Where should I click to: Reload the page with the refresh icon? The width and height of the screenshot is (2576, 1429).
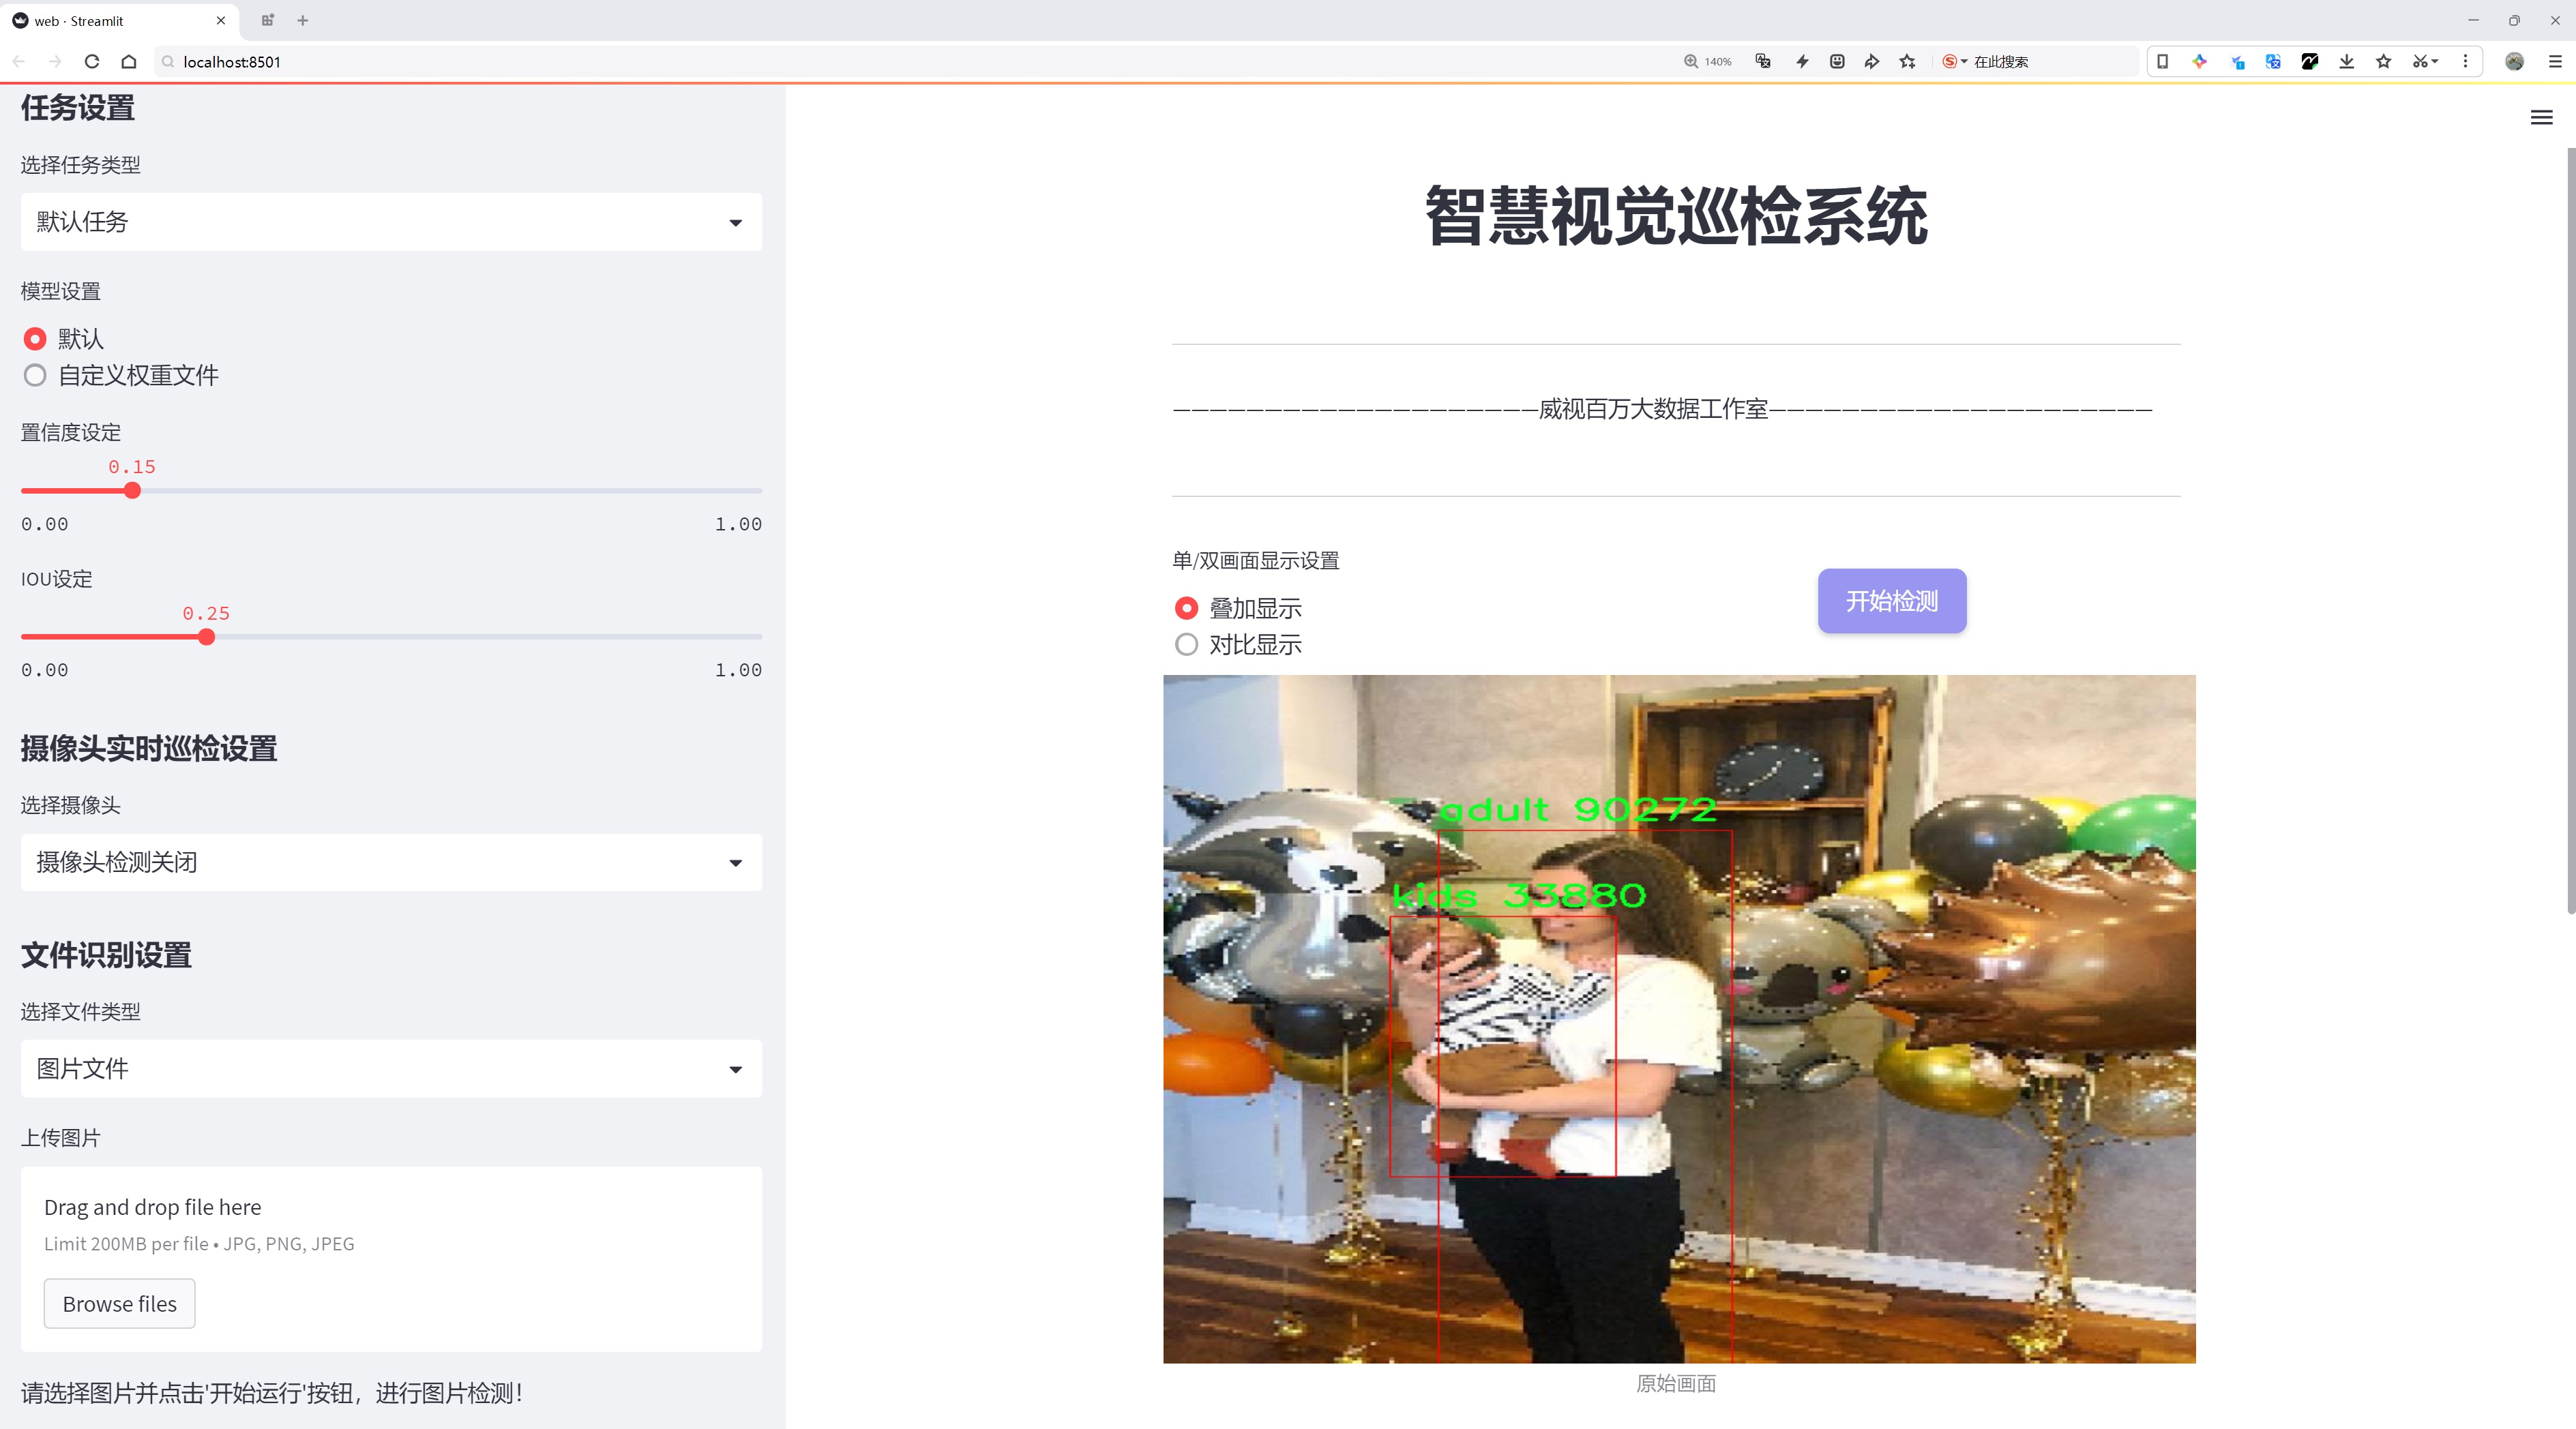coord(92,61)
